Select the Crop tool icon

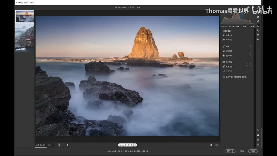tap(258, 17)
